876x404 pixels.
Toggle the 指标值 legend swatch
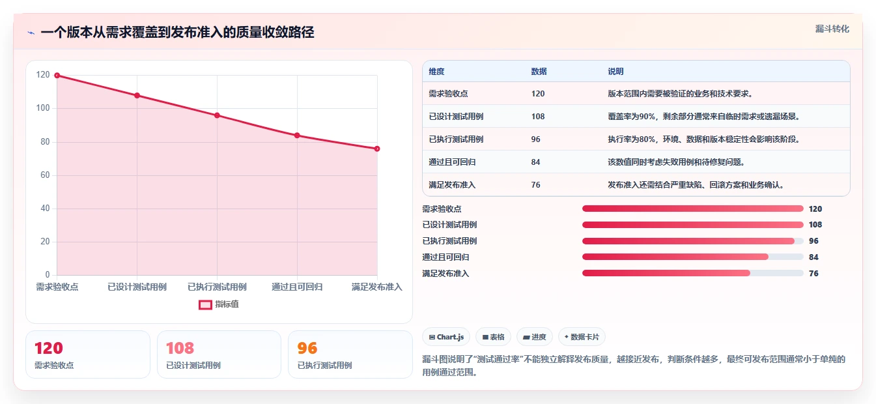point(205,304)
